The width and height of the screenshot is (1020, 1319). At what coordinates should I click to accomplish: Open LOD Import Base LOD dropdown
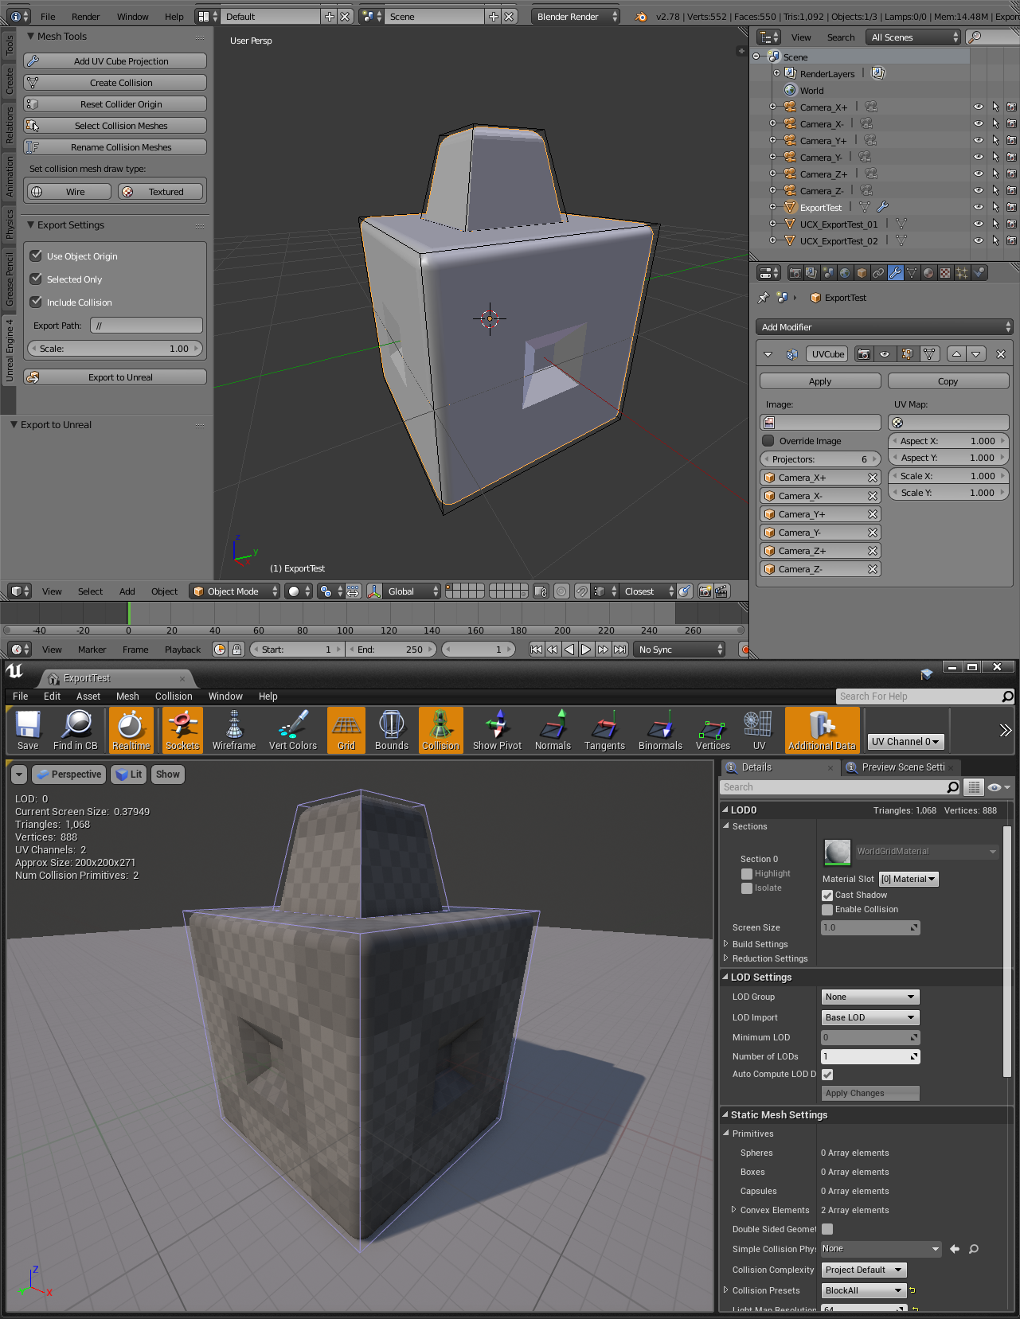click(x=870, y=1017)
